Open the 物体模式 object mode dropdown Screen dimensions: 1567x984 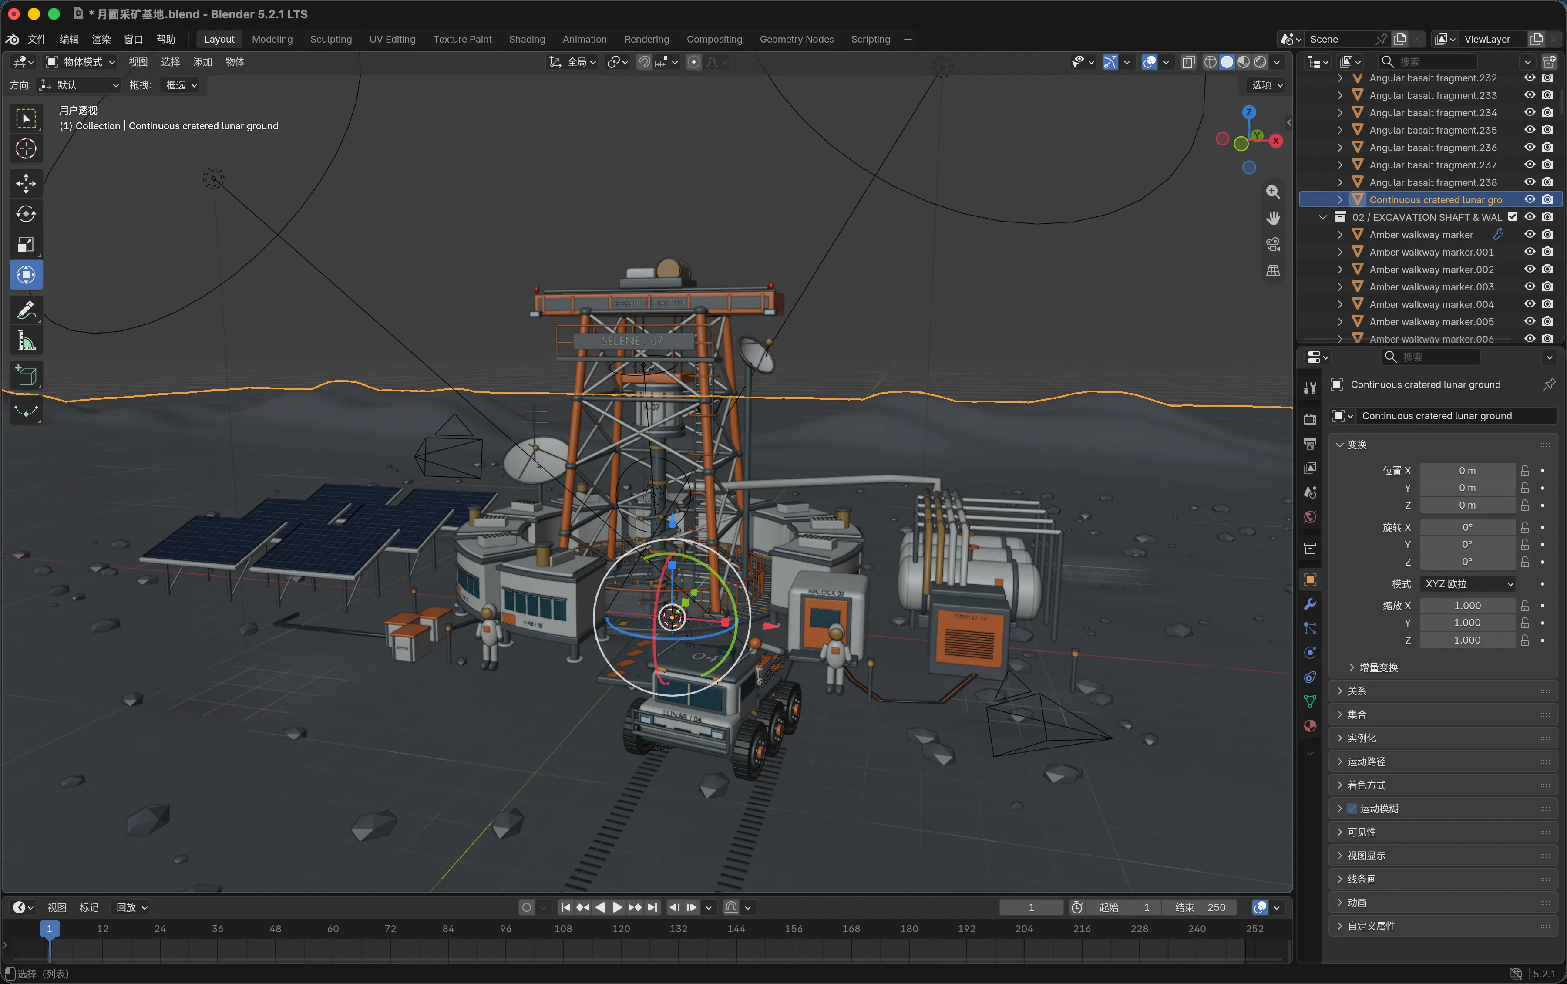tap(81, 62)
